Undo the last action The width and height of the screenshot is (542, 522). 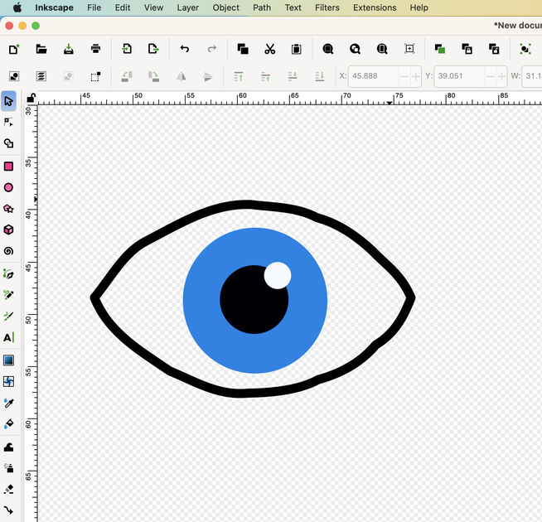185,49
